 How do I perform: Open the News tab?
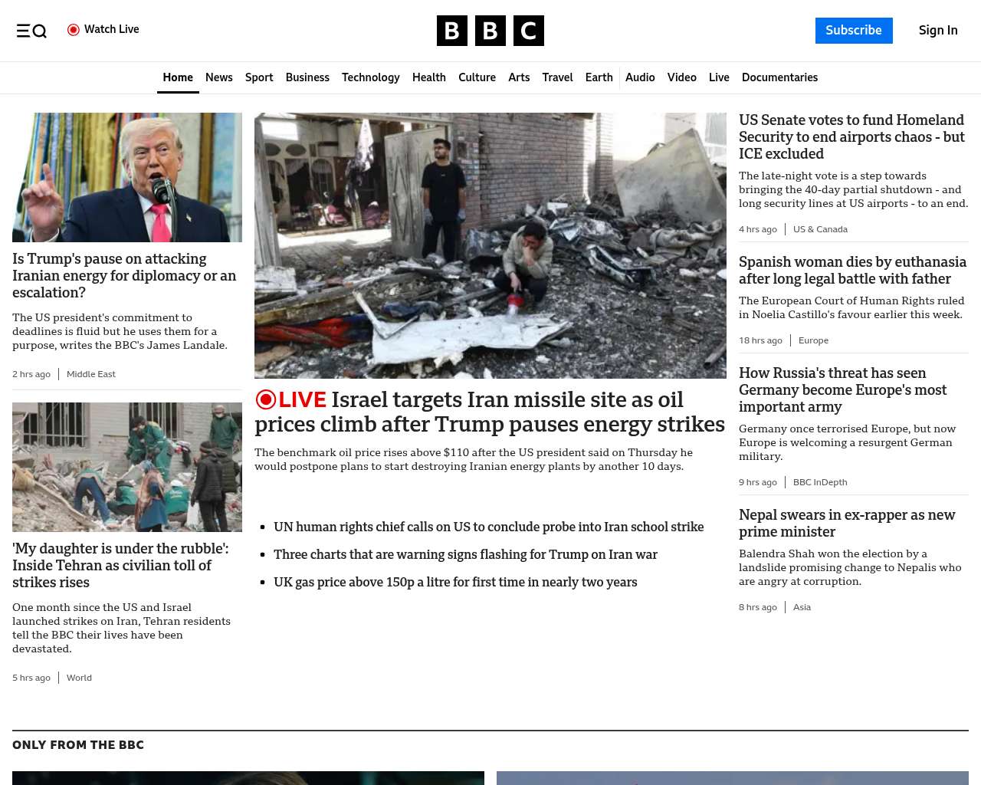(x=218, y=77)
